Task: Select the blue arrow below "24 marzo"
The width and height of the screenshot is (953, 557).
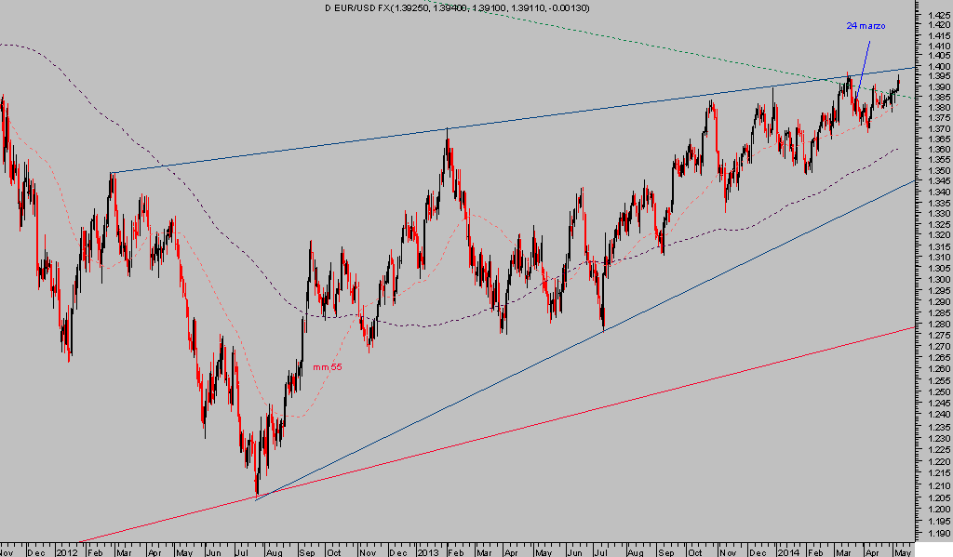Action: pos(863,62)
